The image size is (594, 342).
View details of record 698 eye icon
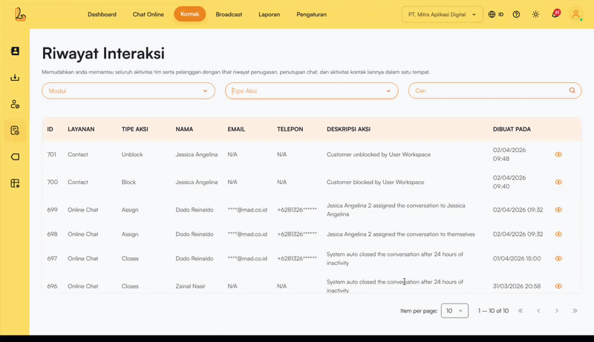click(558, 234)
